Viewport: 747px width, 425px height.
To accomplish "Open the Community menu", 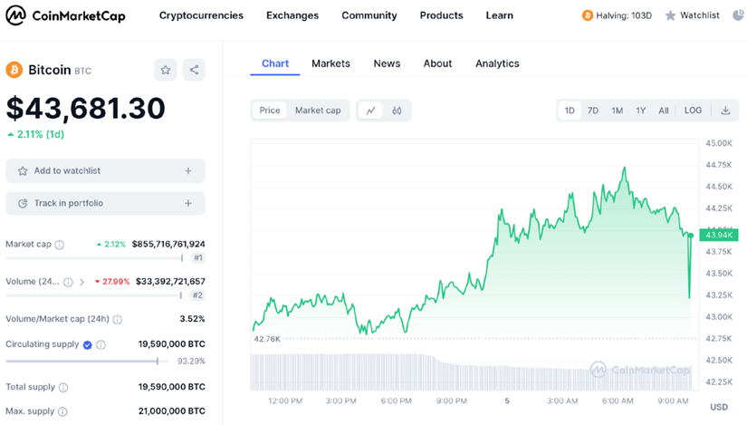I will click(x=369, y=15).
